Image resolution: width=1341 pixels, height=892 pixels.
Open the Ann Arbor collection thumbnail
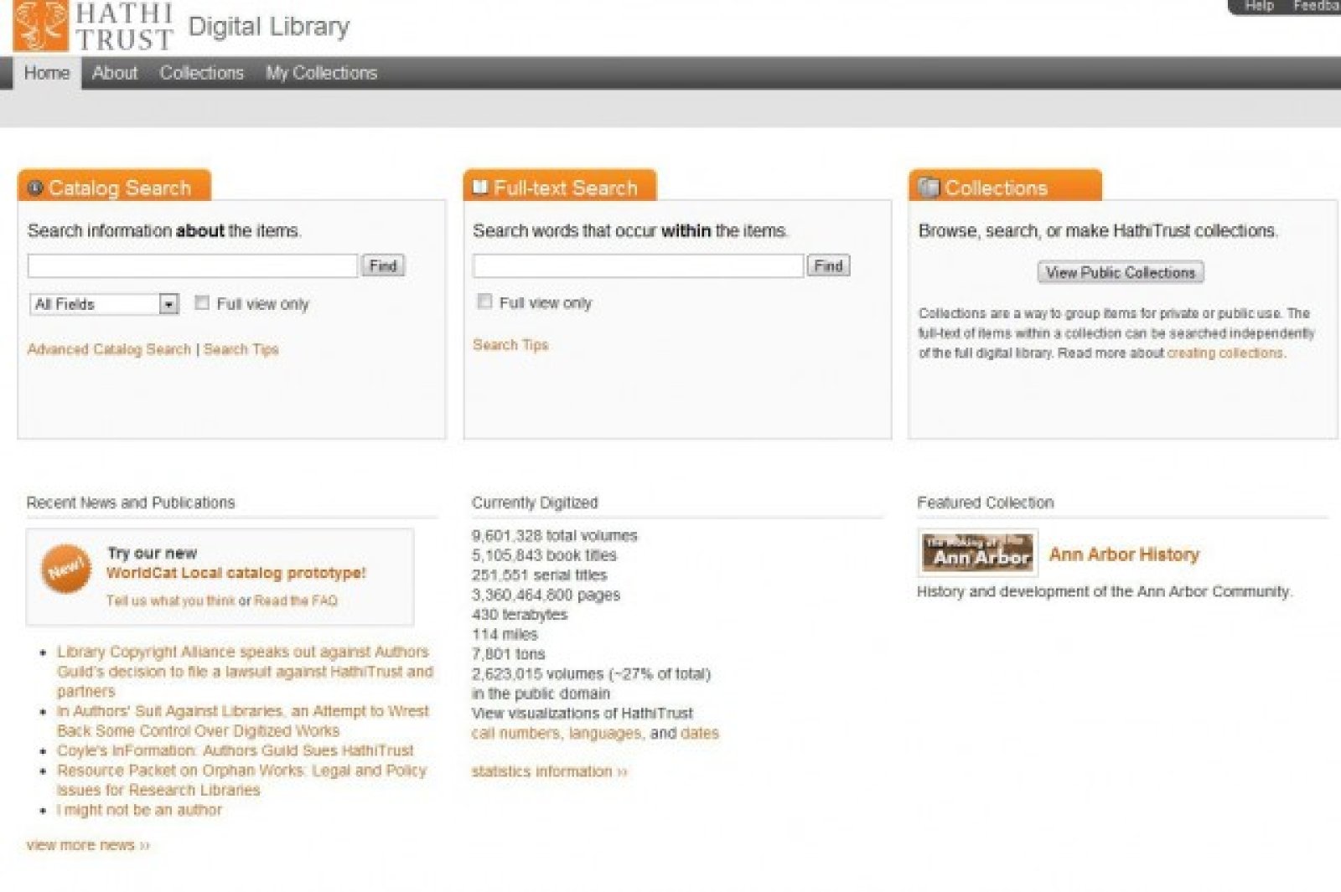click(978, 553)
